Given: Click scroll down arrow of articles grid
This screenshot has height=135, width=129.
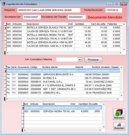Looking at the screenshot, I should (x=124, y=49).
